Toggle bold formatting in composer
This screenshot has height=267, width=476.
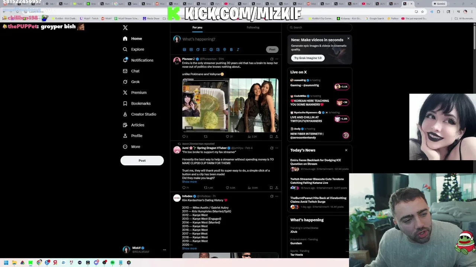231,49
